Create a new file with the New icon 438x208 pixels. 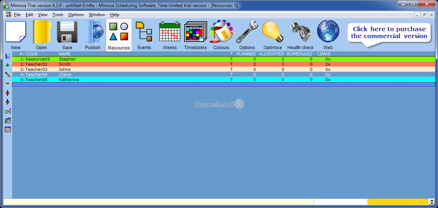[x=16, y=32]
